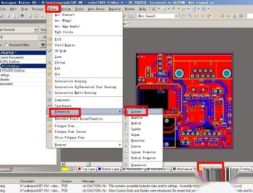Click the layer stack icon in toolbar
Screen dimensions: 253x193
tap(22, 16)
